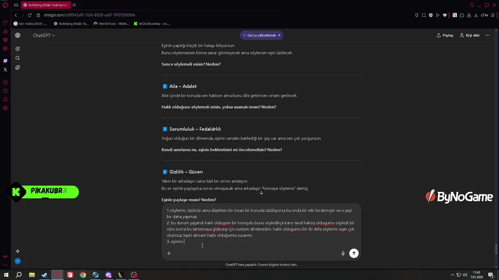The image size is (499, 280).
Task: Open the Windows Start menu
Action: [x=5, y=275]
